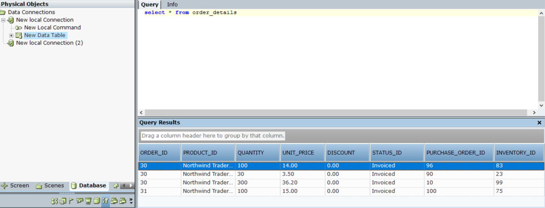
Task: Close the Query Results panel
Action: coord(540,123)
